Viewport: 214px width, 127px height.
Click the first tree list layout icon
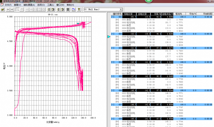(49, 9)
